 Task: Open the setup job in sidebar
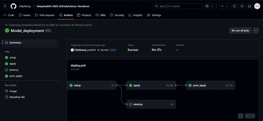(13, 58)
